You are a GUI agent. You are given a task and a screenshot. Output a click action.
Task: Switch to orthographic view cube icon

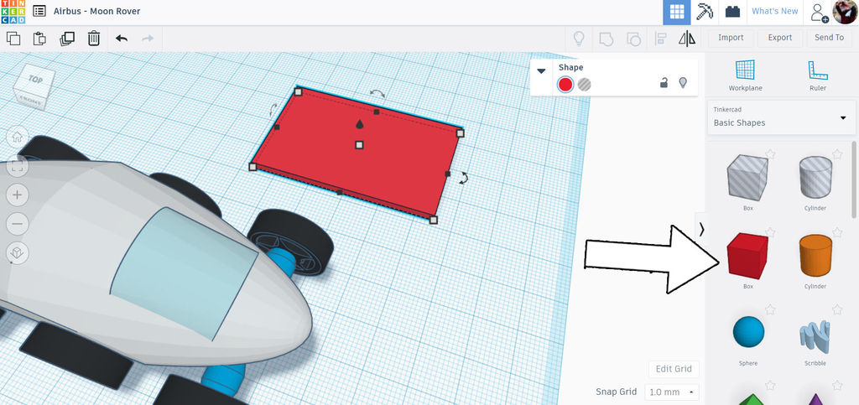[17, 253]
